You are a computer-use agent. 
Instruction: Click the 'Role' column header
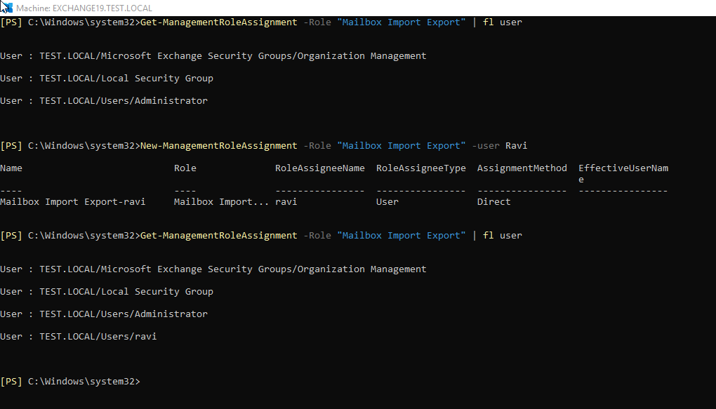click(185, 168)
